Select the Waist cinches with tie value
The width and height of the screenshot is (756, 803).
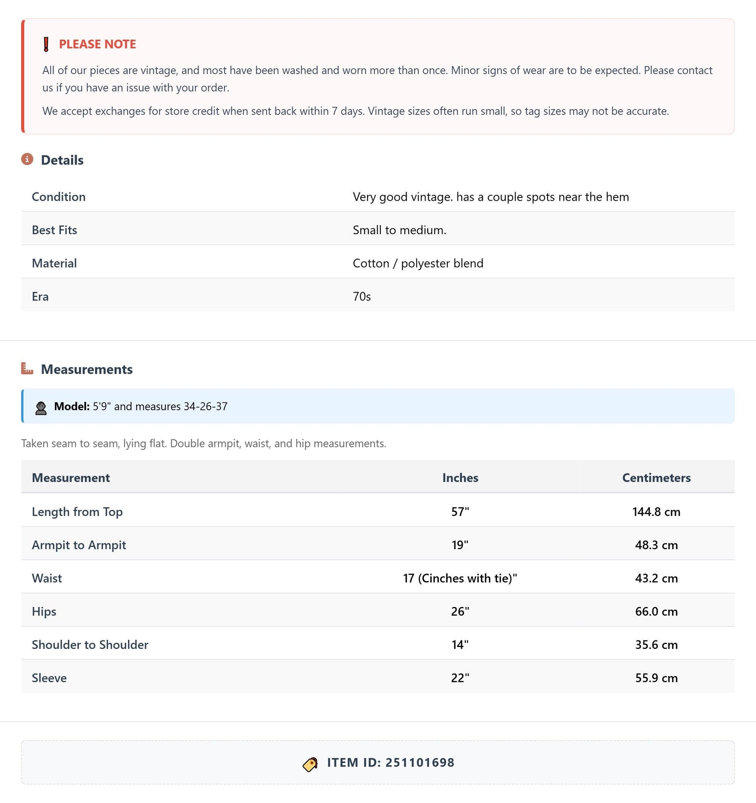pos(460,578)
